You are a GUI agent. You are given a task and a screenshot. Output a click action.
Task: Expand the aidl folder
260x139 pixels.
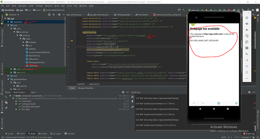click(x=8, y=76)
